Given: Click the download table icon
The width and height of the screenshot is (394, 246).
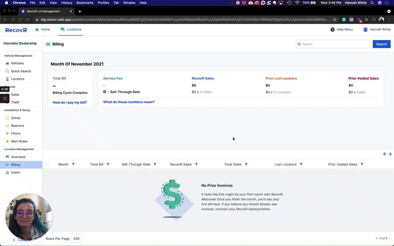Looking at the screenshot, I should (390, 154).
